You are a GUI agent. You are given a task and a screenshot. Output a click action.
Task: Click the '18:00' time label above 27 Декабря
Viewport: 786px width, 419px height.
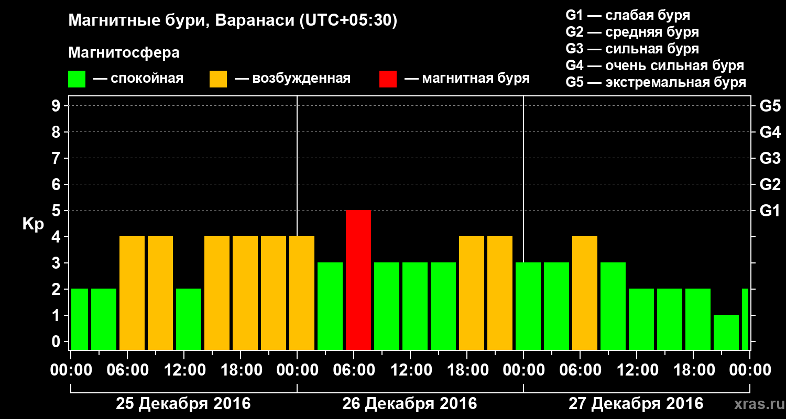click(x=693, y=370)
